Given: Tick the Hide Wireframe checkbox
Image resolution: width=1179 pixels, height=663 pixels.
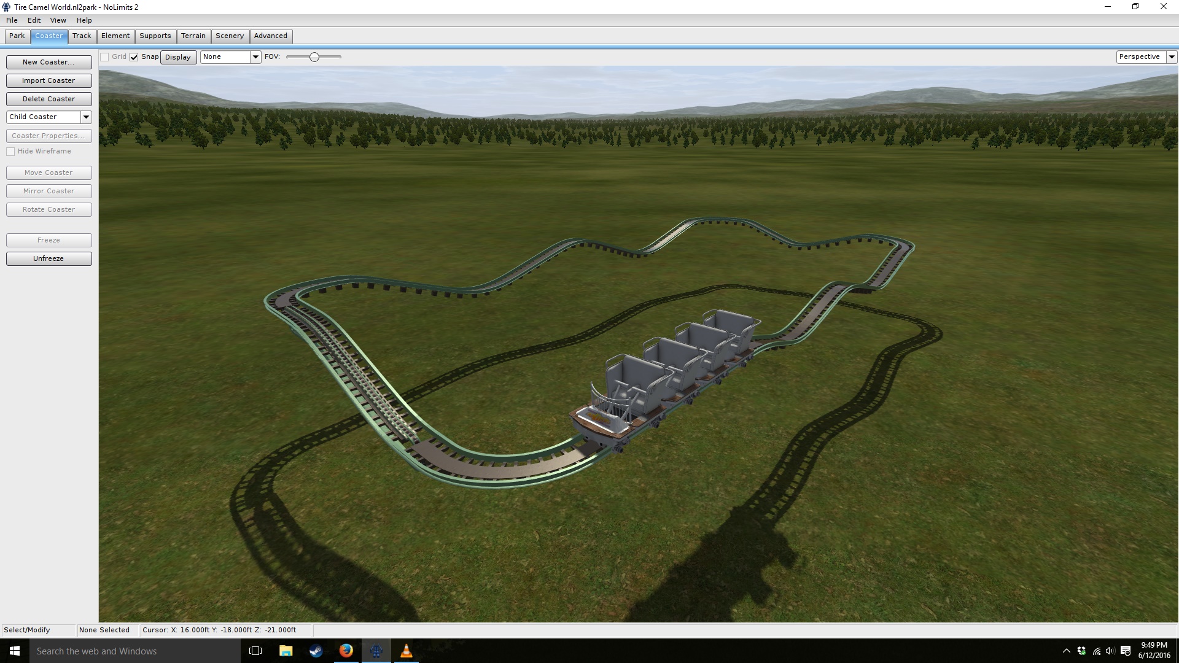Looking at the screenshot, I should [x=10, y=152].
